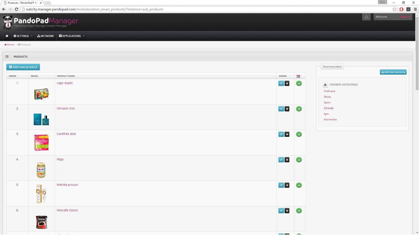The image size is (419, 235).
Task: Expand the Applications dropdown arrow
Action: (84, 36)
